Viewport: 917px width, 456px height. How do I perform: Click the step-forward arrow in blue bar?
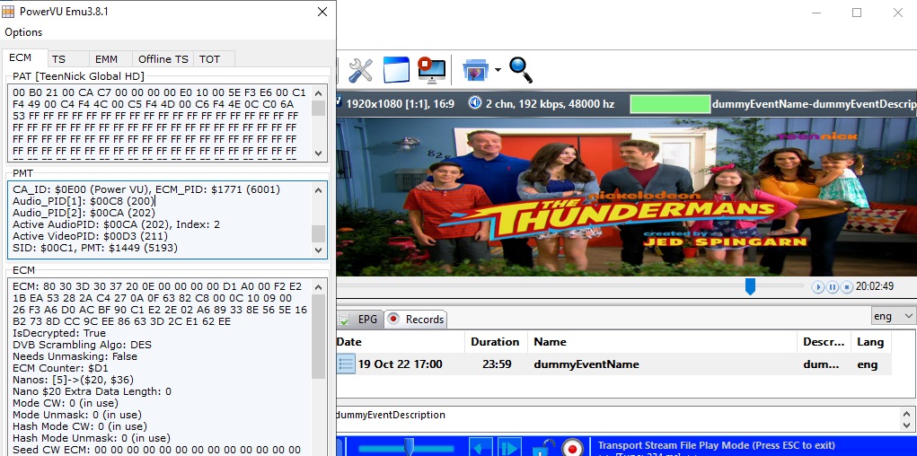pyautogui.click(x=508, y=447)
